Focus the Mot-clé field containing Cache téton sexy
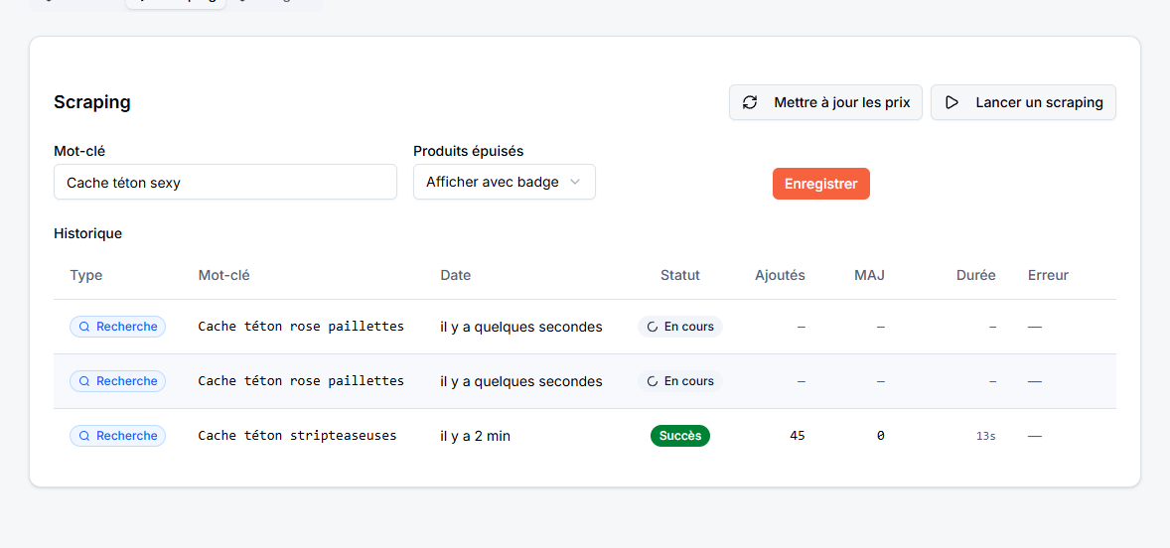 click(225, 182)
